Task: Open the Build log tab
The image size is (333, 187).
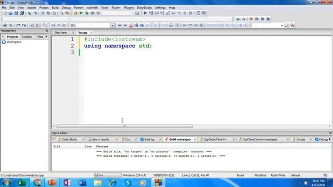Action: tap(149, 139)
